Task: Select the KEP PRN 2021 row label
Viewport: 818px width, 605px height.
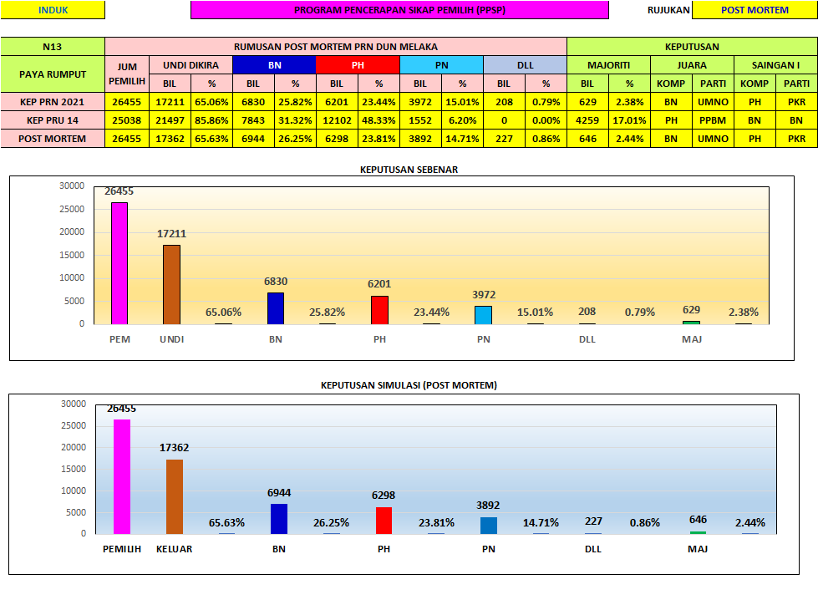Action: pyautogui.click(x=53, y=102)
